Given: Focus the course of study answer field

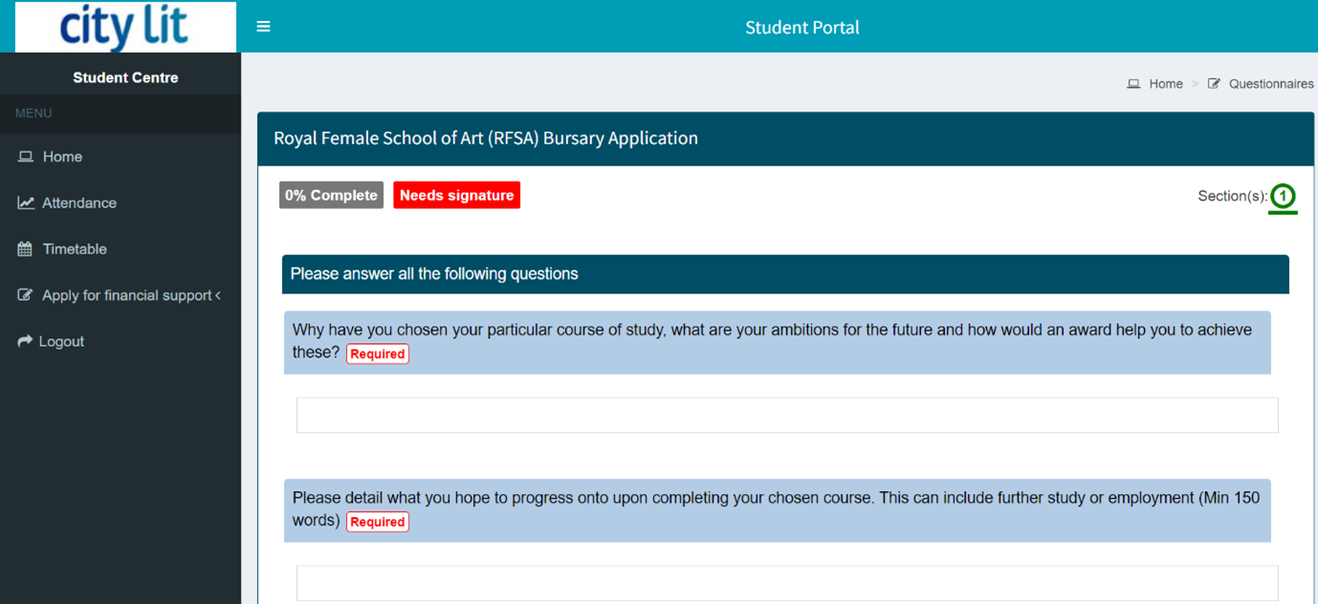Looking at the screenshot, I should (x=786, y=416).
